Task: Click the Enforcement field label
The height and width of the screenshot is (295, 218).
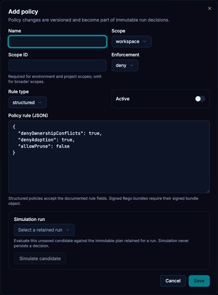Action: pyautogui.click(x=125, y=55)
